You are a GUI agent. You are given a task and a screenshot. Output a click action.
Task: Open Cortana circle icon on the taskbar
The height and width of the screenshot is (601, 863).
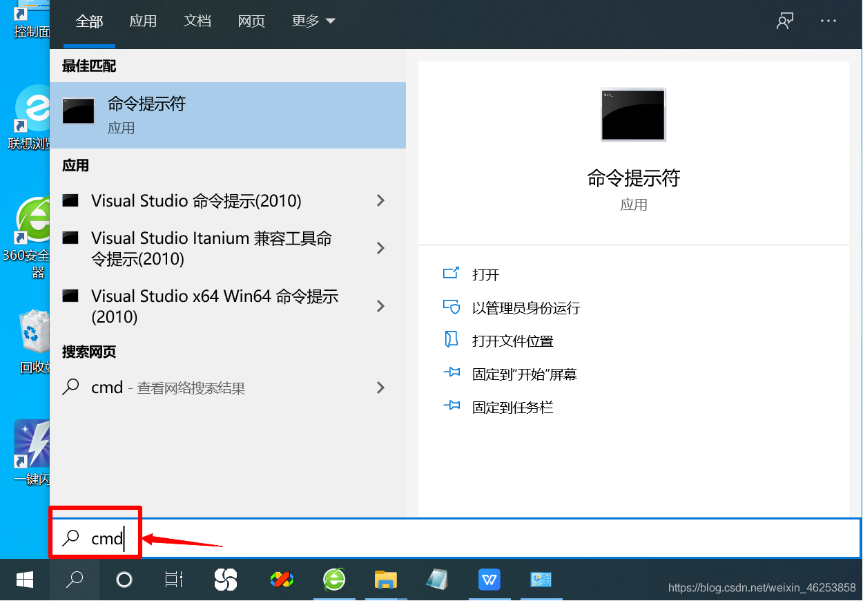pyautogui.click(x=124, y=579)
